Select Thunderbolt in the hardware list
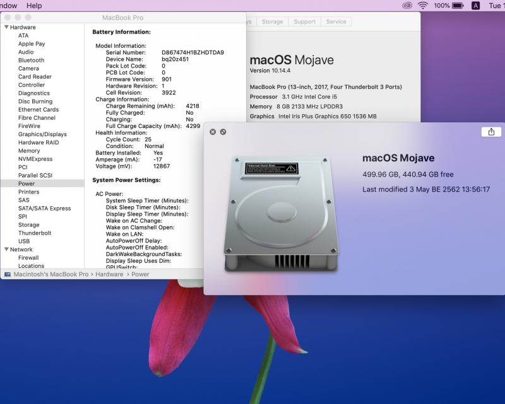Viewport: 505px width, 404px height. [x=35, y=233]
